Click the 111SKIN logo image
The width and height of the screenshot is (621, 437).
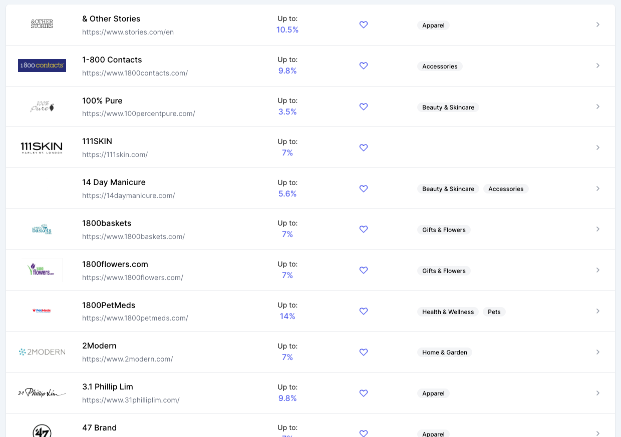(42, 147)
